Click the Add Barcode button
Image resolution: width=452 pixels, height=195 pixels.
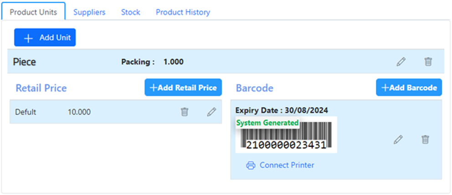pyautogui.click(x=409, y=87)
